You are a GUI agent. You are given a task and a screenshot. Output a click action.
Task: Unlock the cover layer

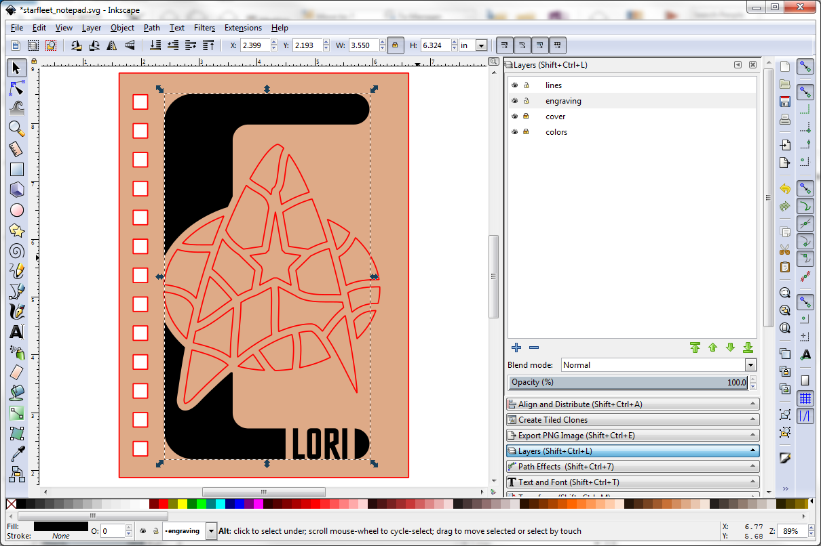[526, 117]
